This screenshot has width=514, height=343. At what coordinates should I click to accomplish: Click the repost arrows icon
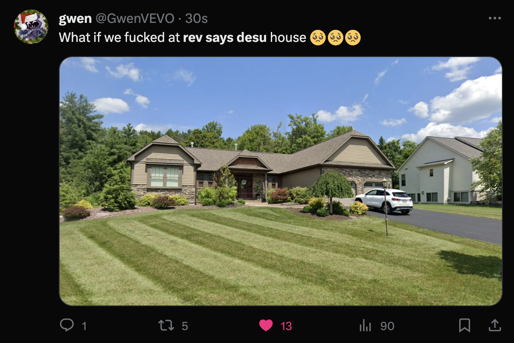point(166,325)
